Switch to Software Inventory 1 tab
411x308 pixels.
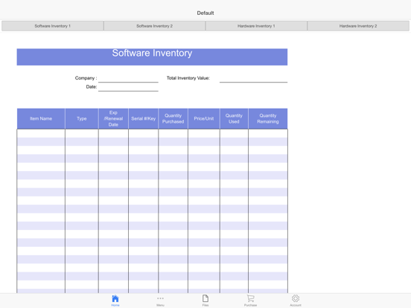(x=53, y=26)
